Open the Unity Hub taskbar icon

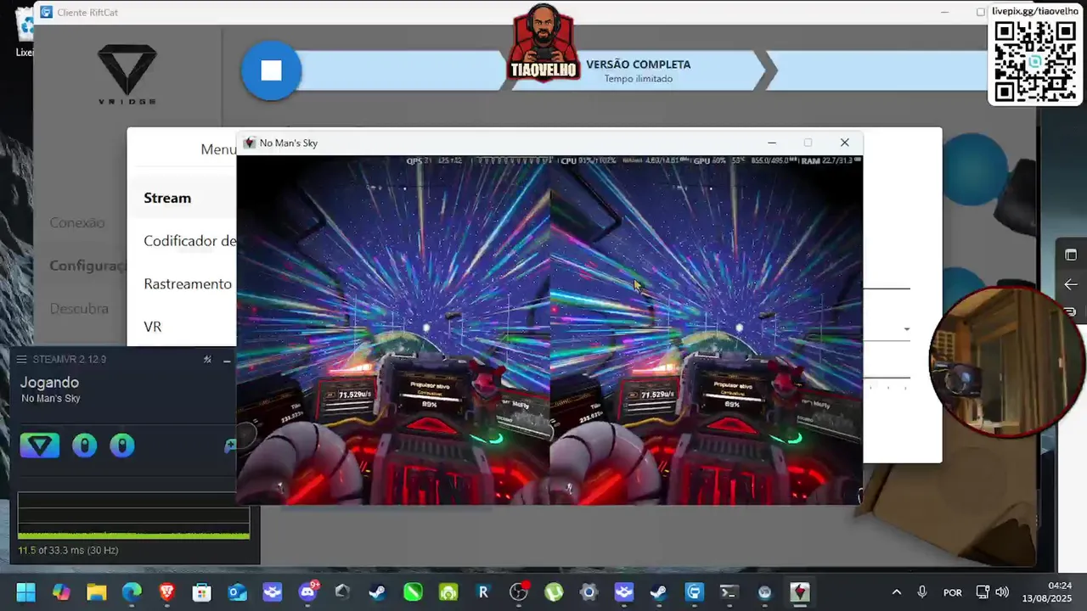pos(342,592)
